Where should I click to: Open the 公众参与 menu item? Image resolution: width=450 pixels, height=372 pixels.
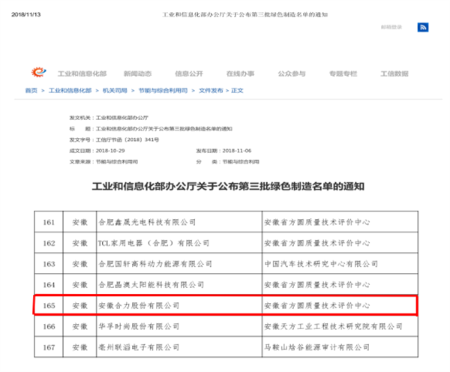[292, 73]
